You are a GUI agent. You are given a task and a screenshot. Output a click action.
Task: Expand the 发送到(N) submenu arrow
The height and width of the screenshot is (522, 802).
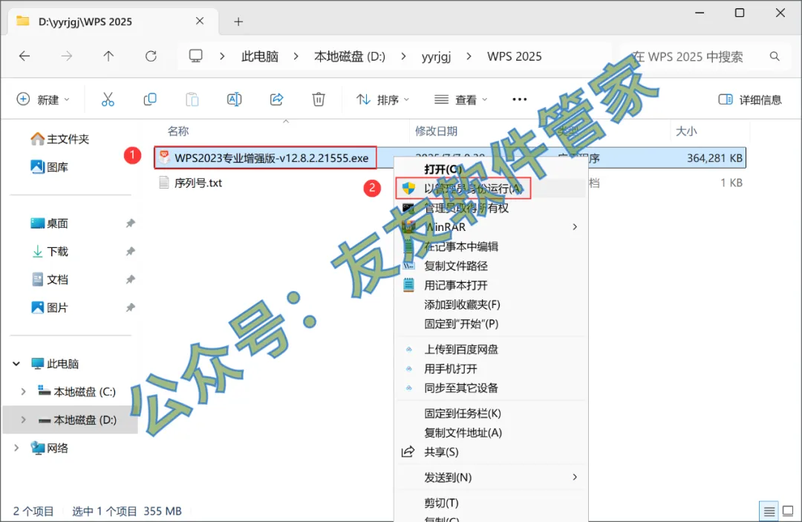pyautogui.click(x=575, y=477)
